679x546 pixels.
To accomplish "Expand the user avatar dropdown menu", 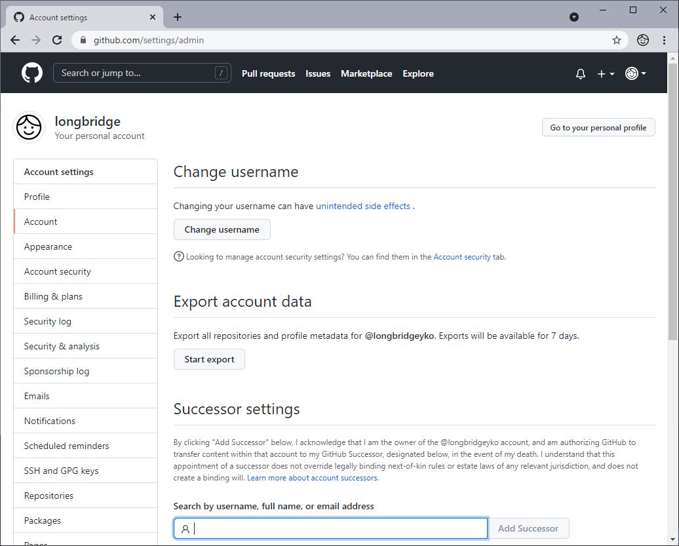I will pos(635,73).
